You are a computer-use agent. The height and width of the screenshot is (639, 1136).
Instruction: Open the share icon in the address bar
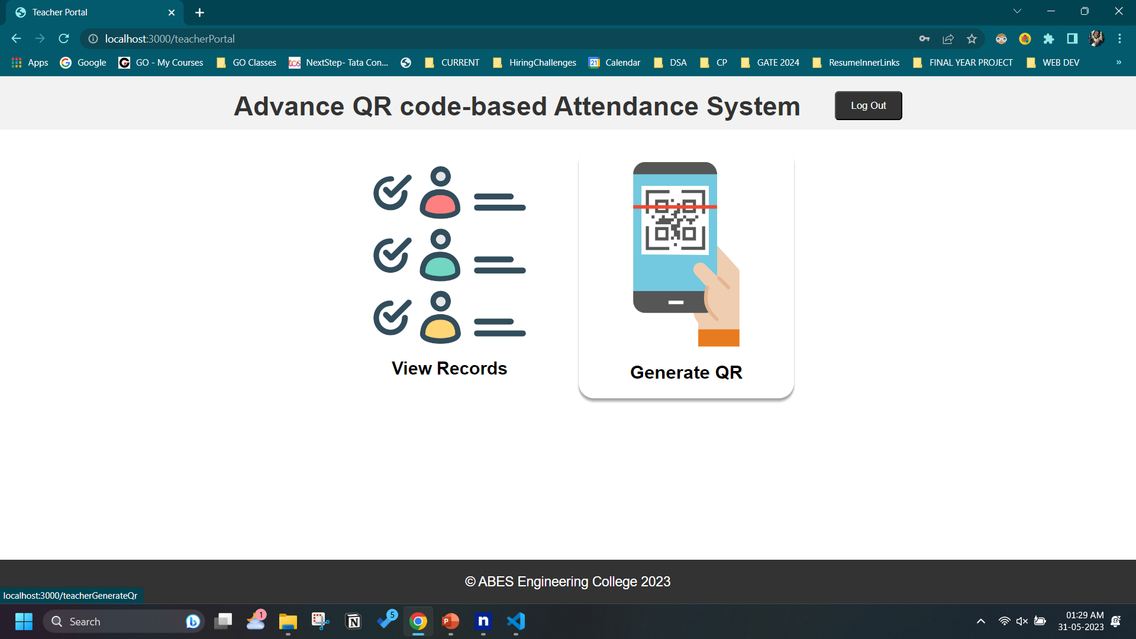pos(948,38)
